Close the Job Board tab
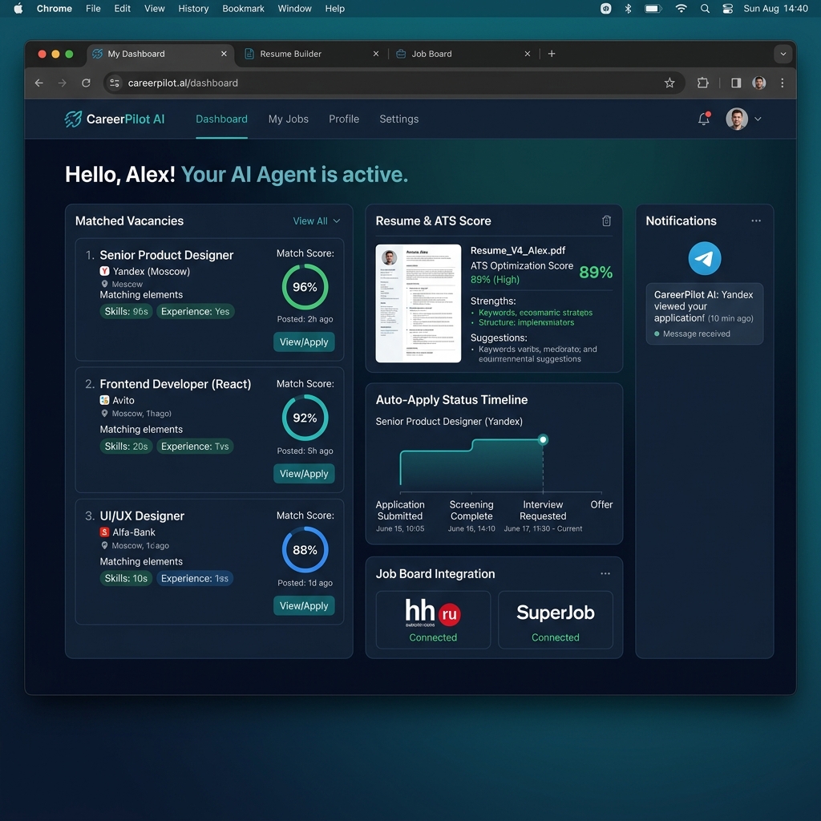 [528, 54]
